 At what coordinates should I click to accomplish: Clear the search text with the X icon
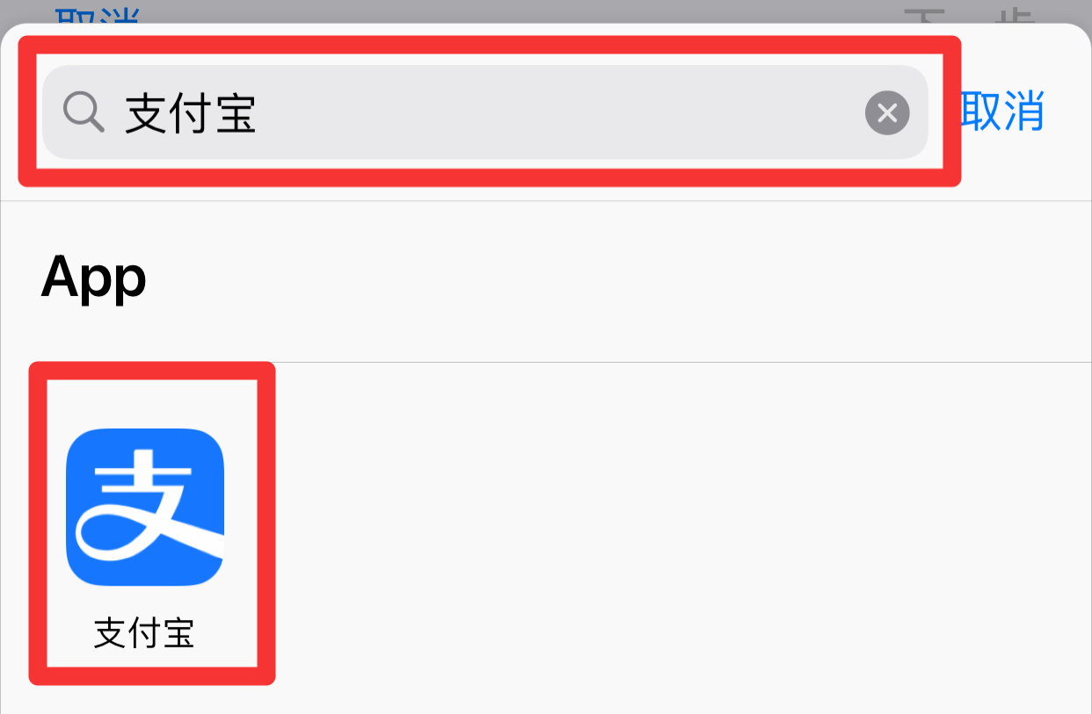point(887,112)
